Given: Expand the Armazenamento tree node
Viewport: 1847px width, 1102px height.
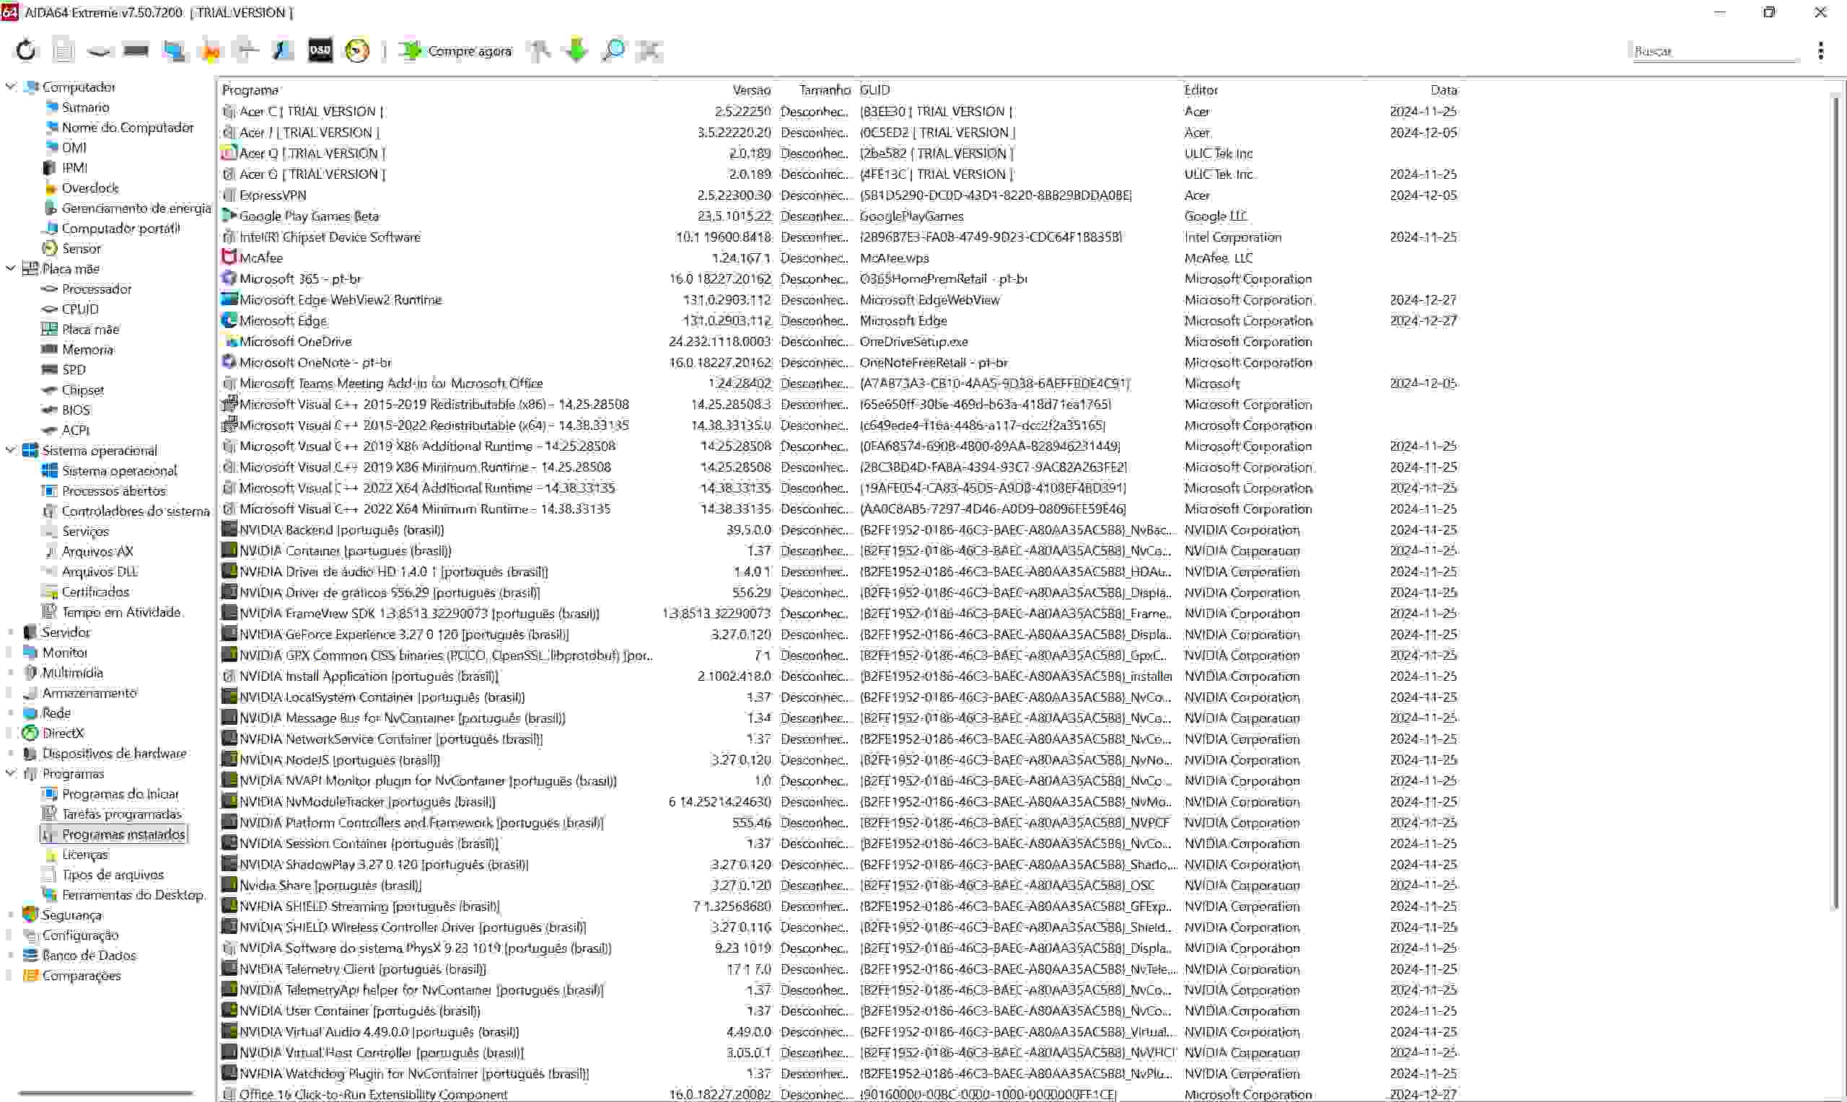Looking at the screenshot, I should (x=10, y=692).
